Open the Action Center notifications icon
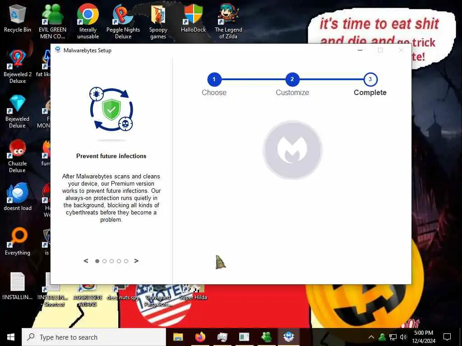 [x=447, y=337]
